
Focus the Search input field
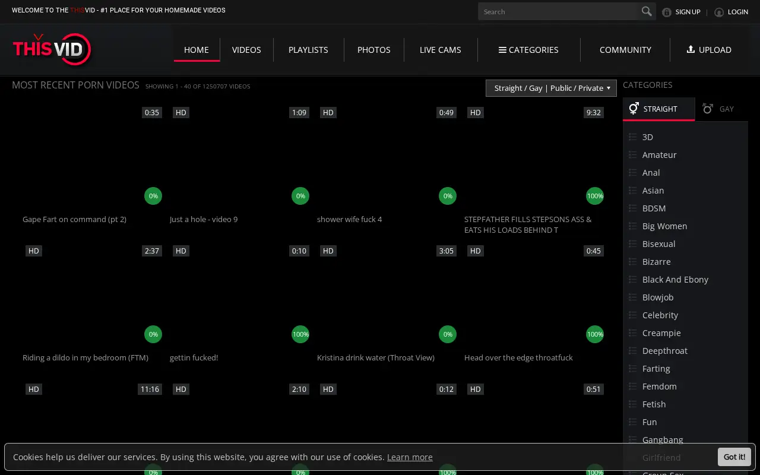point(557,11)
